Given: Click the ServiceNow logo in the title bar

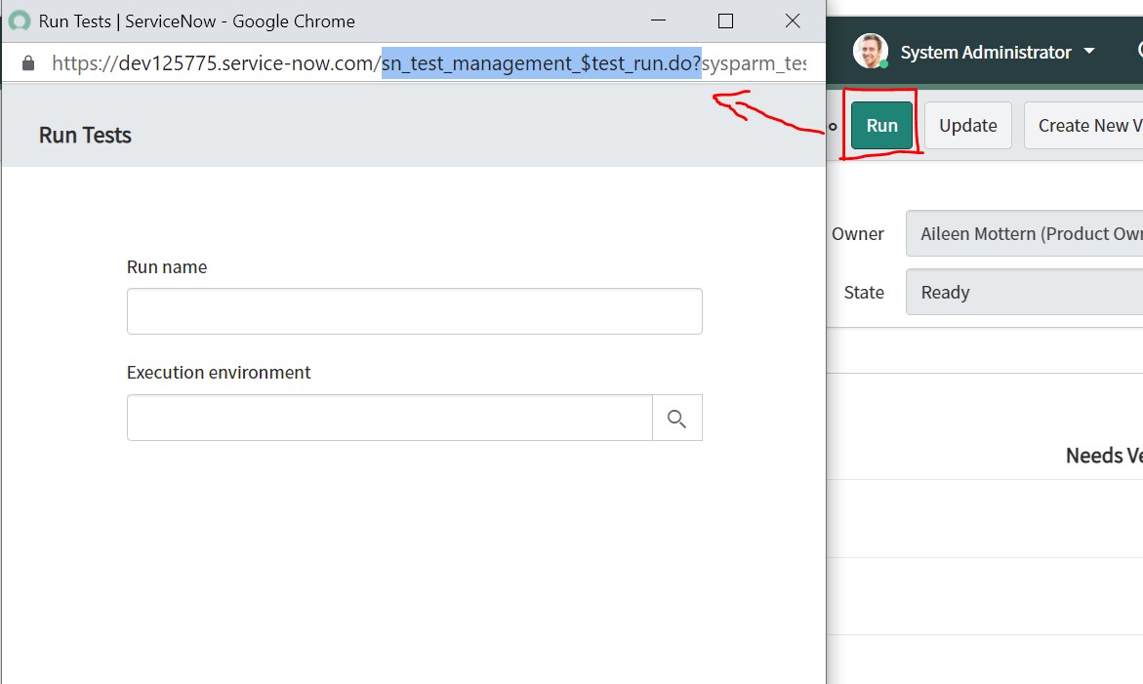Looking at the screenshot, I should click(x=19, y=20).
